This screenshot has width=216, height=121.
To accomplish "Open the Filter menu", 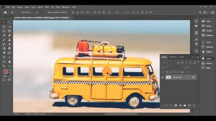I will [x=47, y=7].
